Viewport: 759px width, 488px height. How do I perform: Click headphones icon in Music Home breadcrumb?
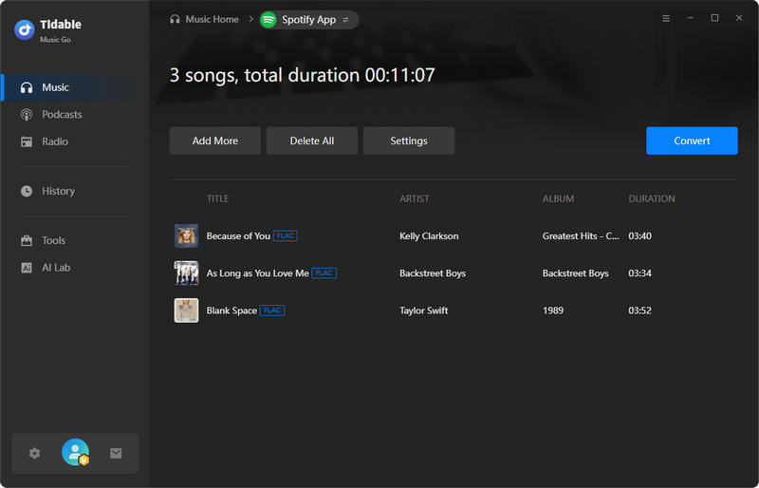tap(175, 19)
